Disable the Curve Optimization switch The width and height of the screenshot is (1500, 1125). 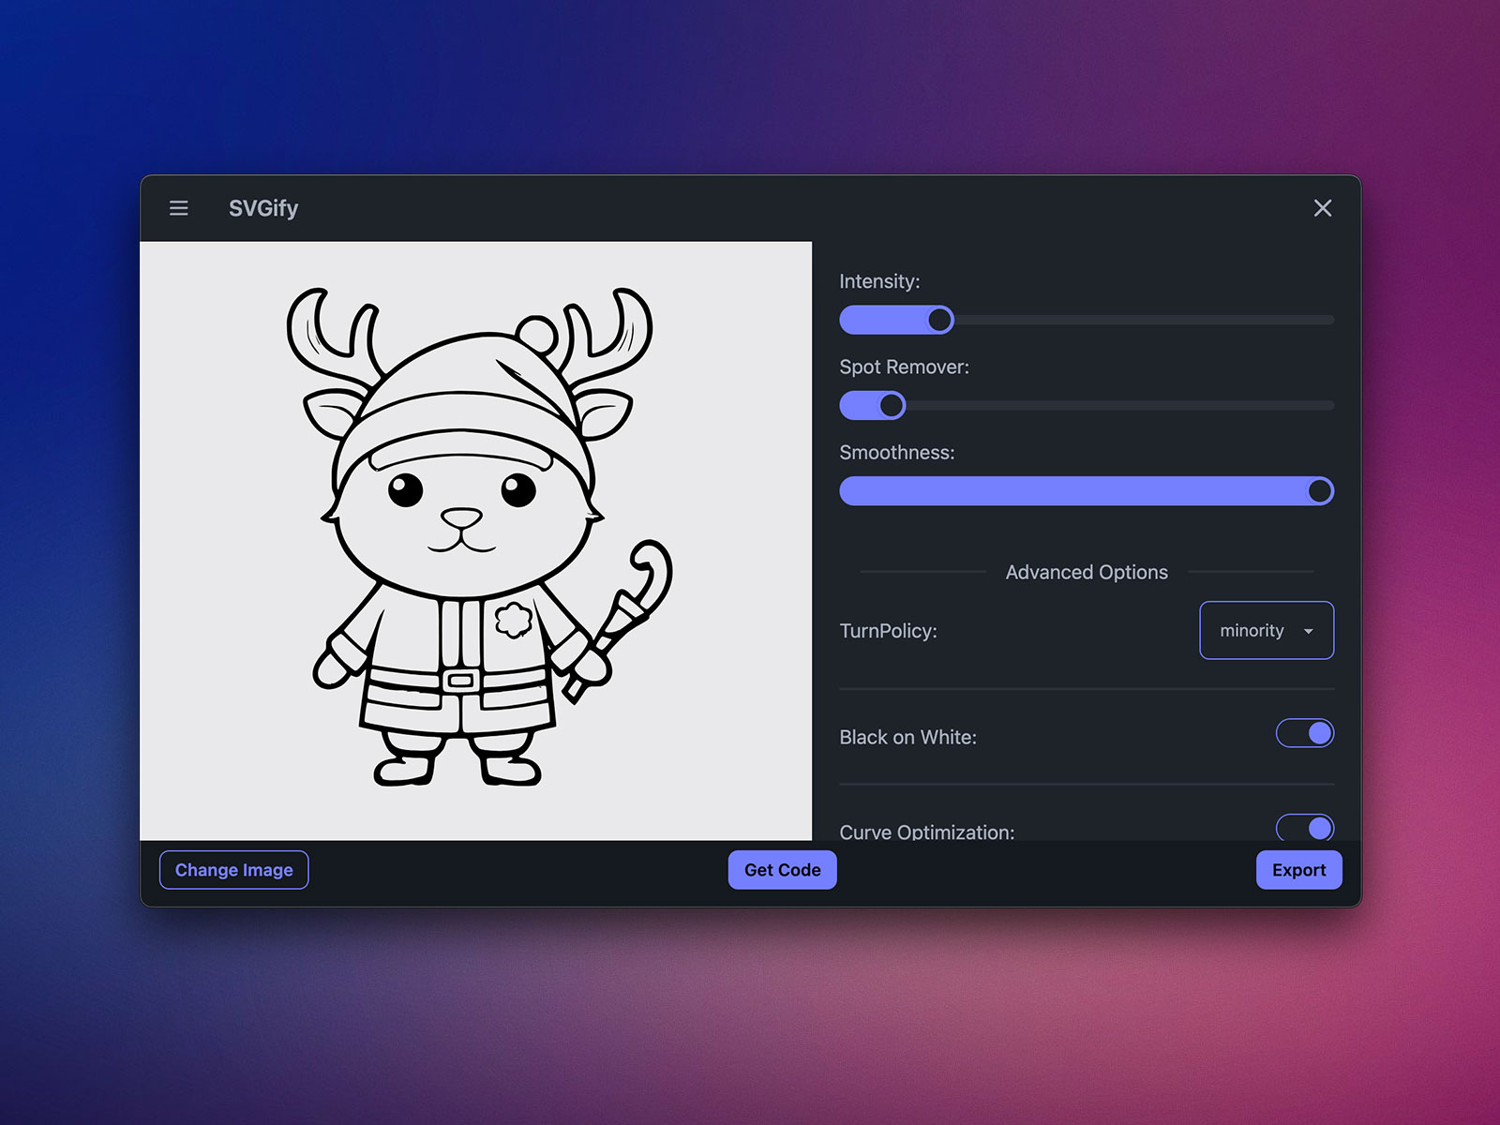[1304, 827]
